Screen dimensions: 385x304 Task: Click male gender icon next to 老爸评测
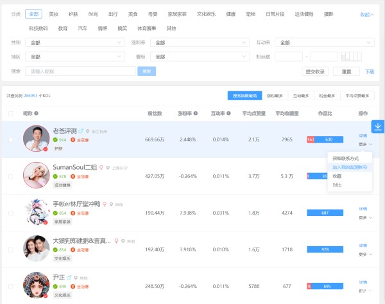click(81, 130)
